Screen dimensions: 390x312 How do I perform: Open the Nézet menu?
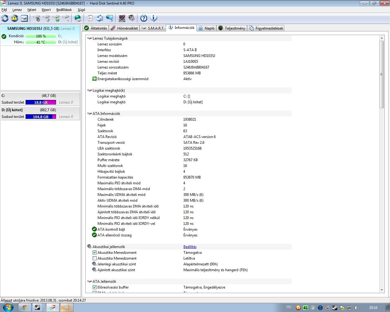point(32,10)
